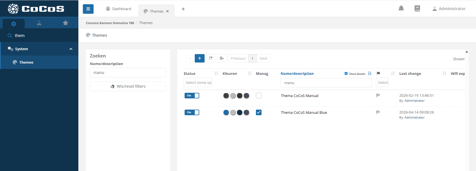The height and width of the screenshot is (171, 476).
Task: Click the Name/description search field in Zoeken
Action: click(128, 73)
